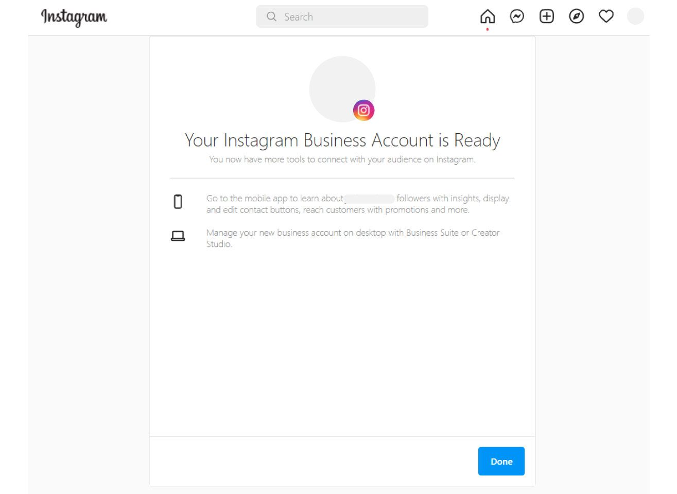Open the Explore compass icon
Viewport: 677px width, 494px height.
point(577,16)
